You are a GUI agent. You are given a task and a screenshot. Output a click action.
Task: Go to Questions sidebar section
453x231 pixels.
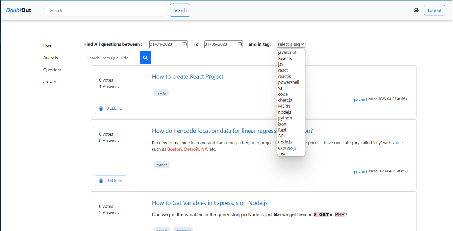(52, 70)
